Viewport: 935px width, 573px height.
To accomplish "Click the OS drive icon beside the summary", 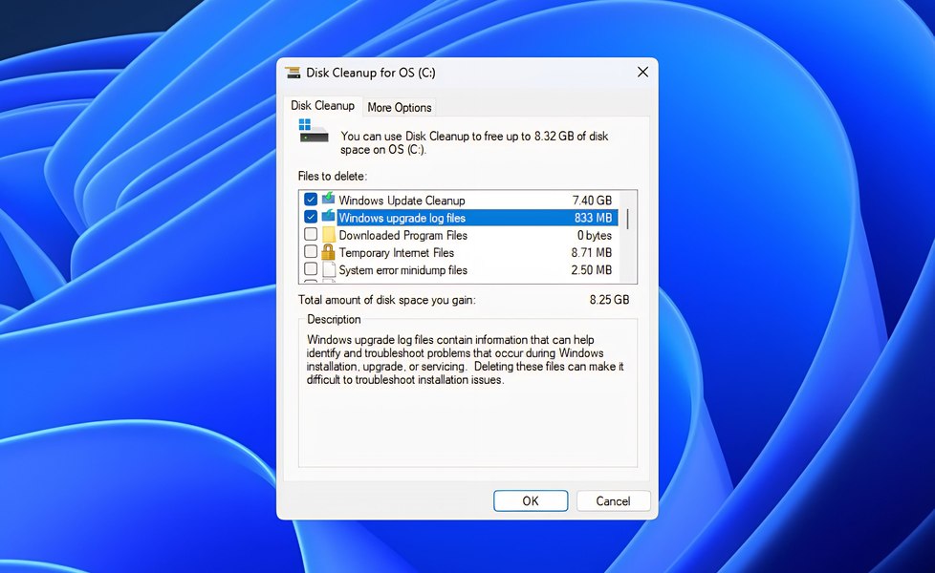I will point(313,131).
